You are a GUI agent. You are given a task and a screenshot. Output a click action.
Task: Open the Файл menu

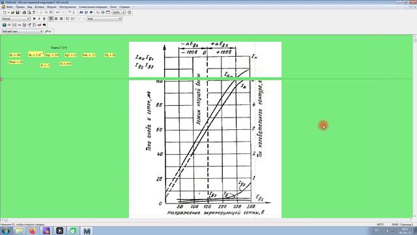[x=10, y=7]
